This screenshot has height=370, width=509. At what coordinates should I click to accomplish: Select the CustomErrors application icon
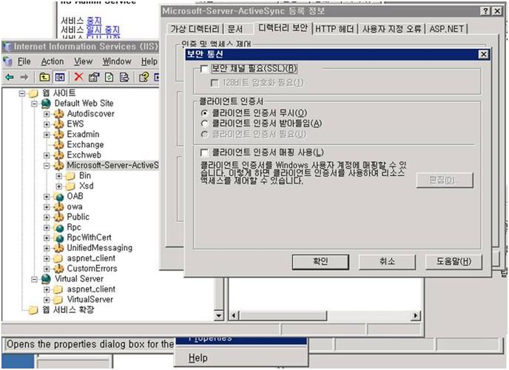(58, 269)
